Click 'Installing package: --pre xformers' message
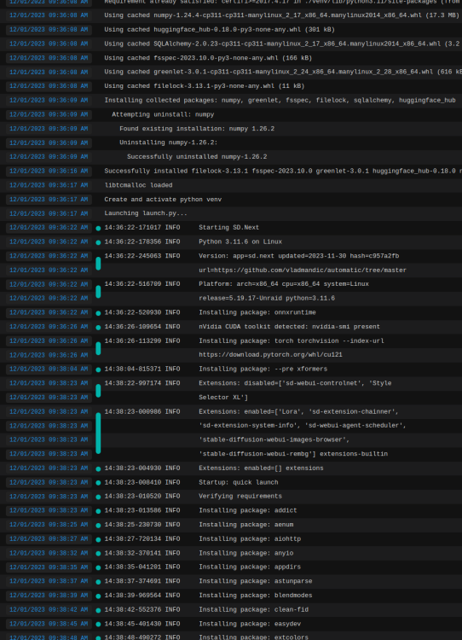 [x=263, y=369]
